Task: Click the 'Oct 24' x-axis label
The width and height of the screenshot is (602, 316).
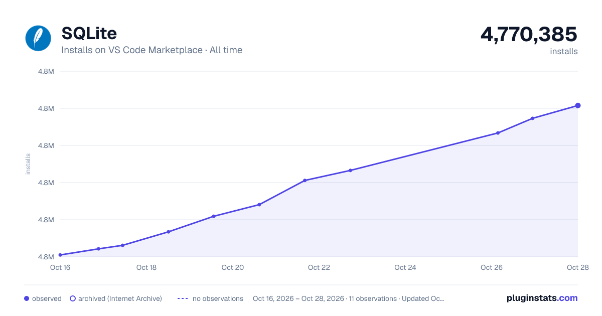Action: click(x=405, y=267)
